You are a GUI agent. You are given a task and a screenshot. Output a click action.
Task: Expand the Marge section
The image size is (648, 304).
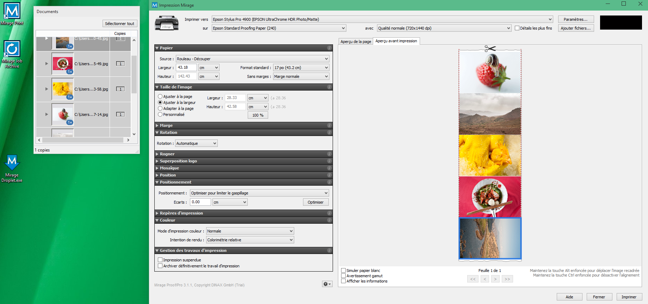(x=157, y=125)
